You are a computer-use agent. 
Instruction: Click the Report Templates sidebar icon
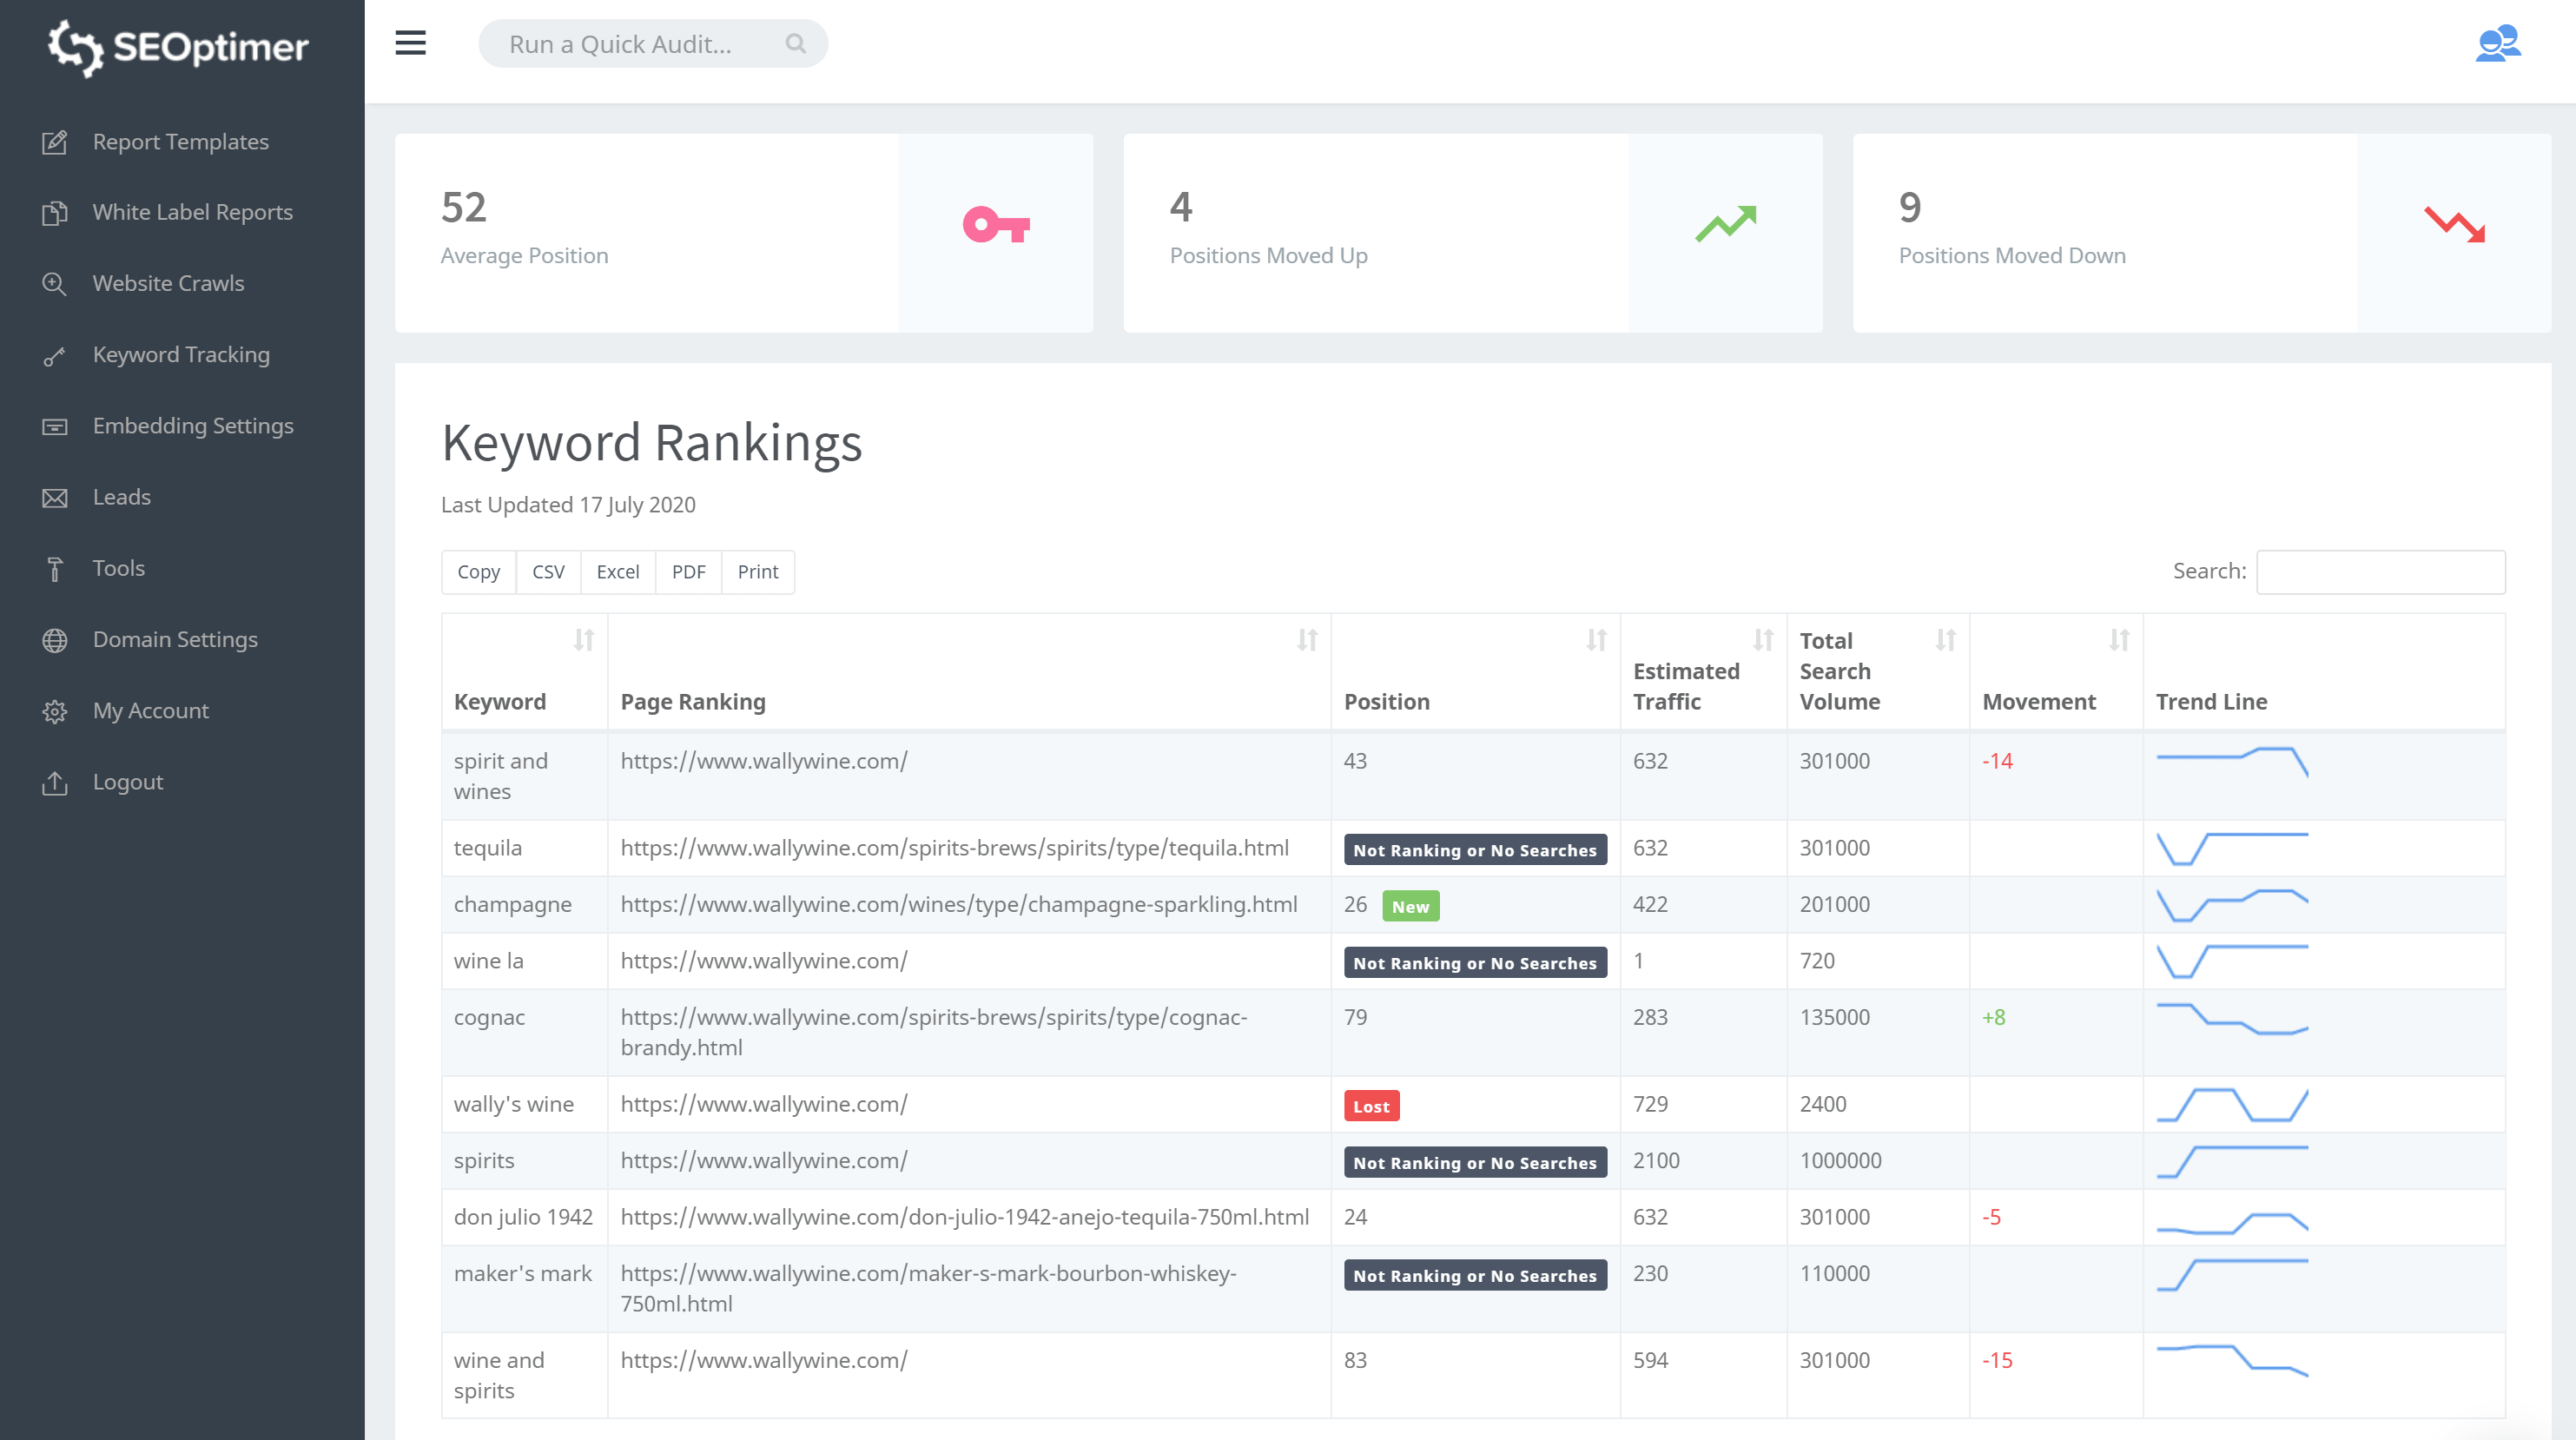pyautogui.click(x=53, y=142)
